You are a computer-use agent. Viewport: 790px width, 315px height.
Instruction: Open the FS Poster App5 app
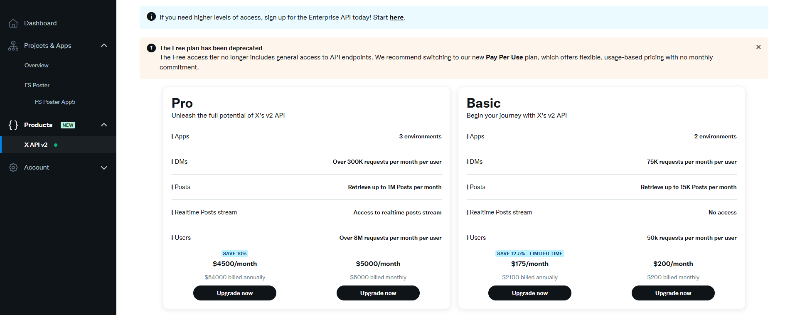(x=55, y=102)
